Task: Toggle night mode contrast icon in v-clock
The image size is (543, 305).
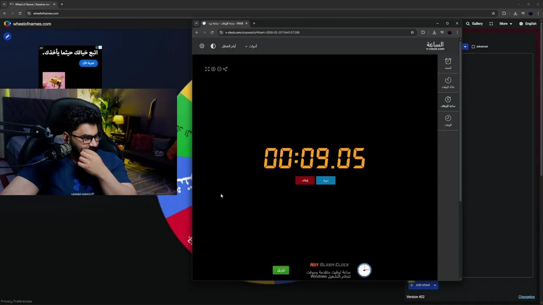Action: pos(213,46)
